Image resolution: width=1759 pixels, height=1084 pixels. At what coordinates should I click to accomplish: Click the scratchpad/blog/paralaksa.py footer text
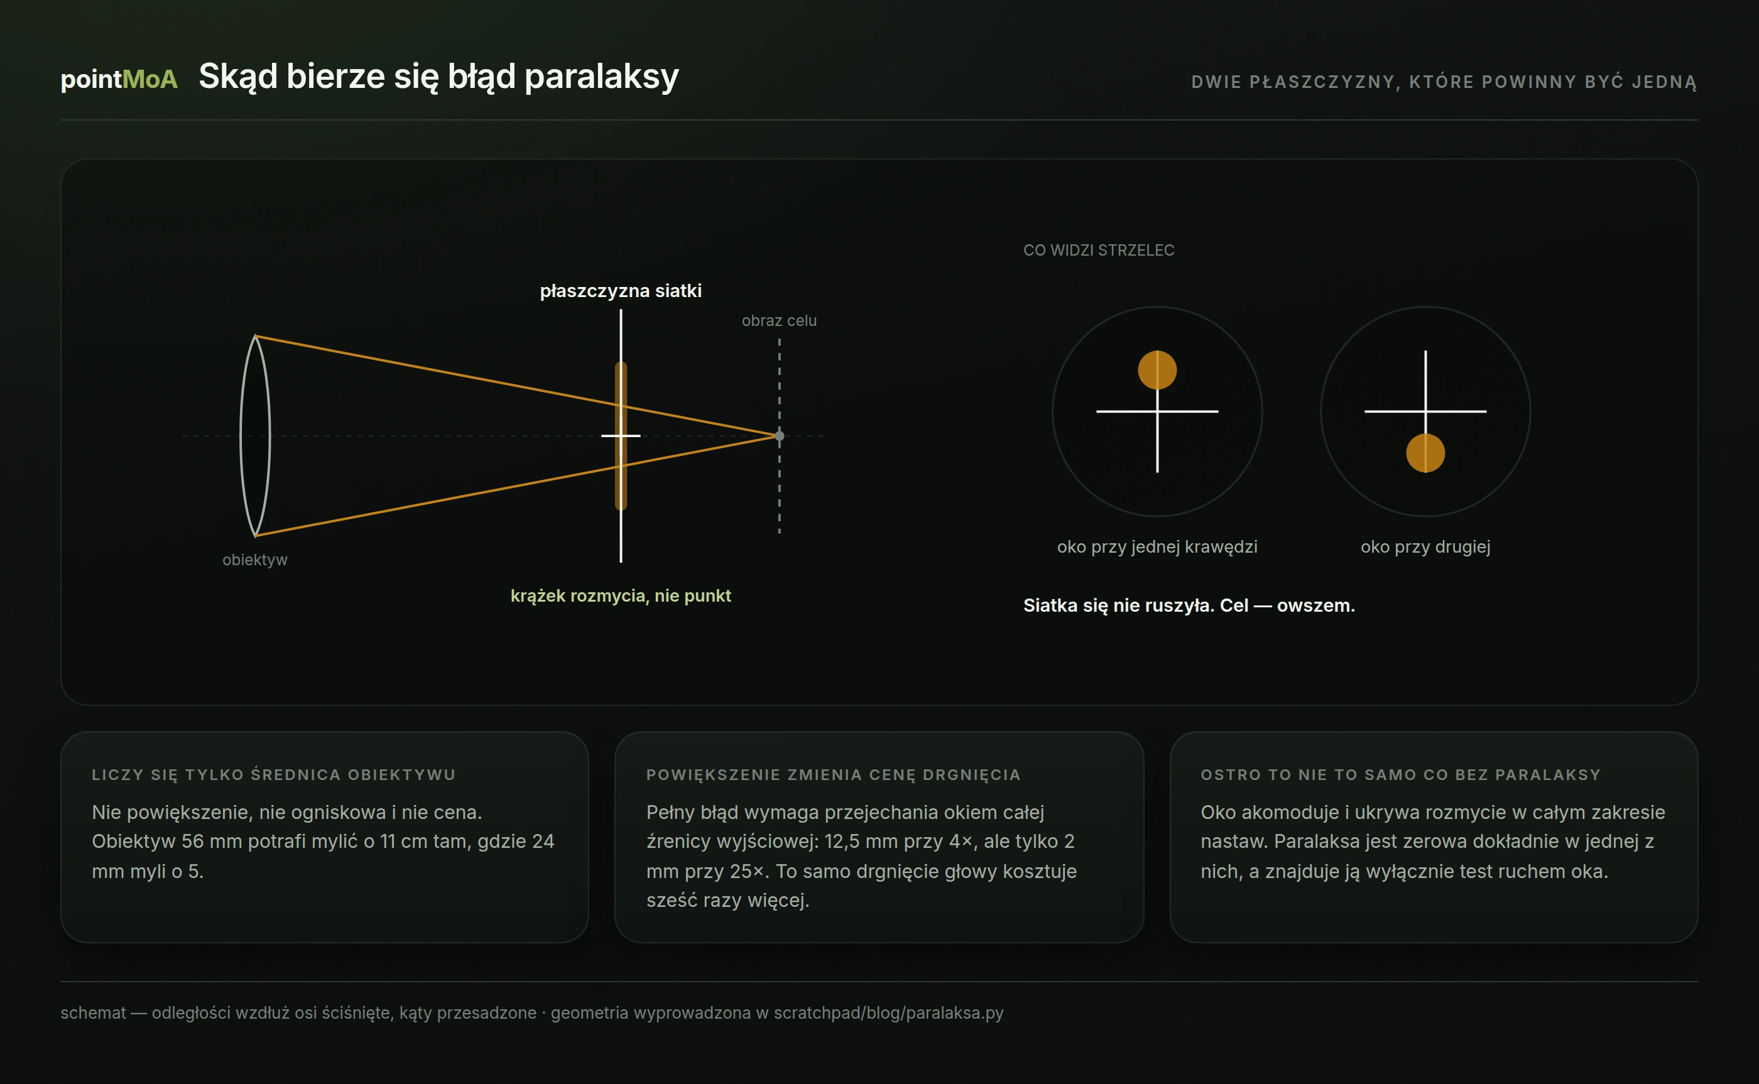point(888,1013)
